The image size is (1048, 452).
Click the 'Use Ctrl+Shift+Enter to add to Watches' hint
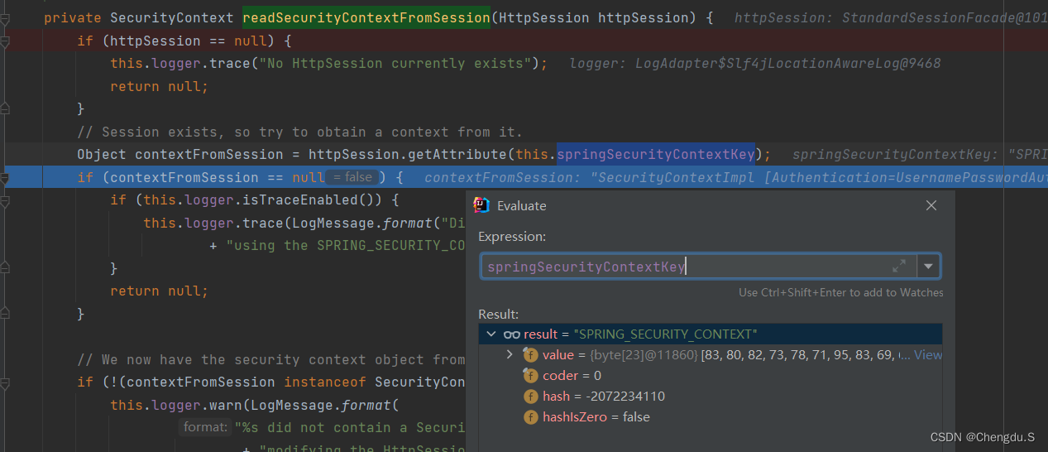pos(840,292)
